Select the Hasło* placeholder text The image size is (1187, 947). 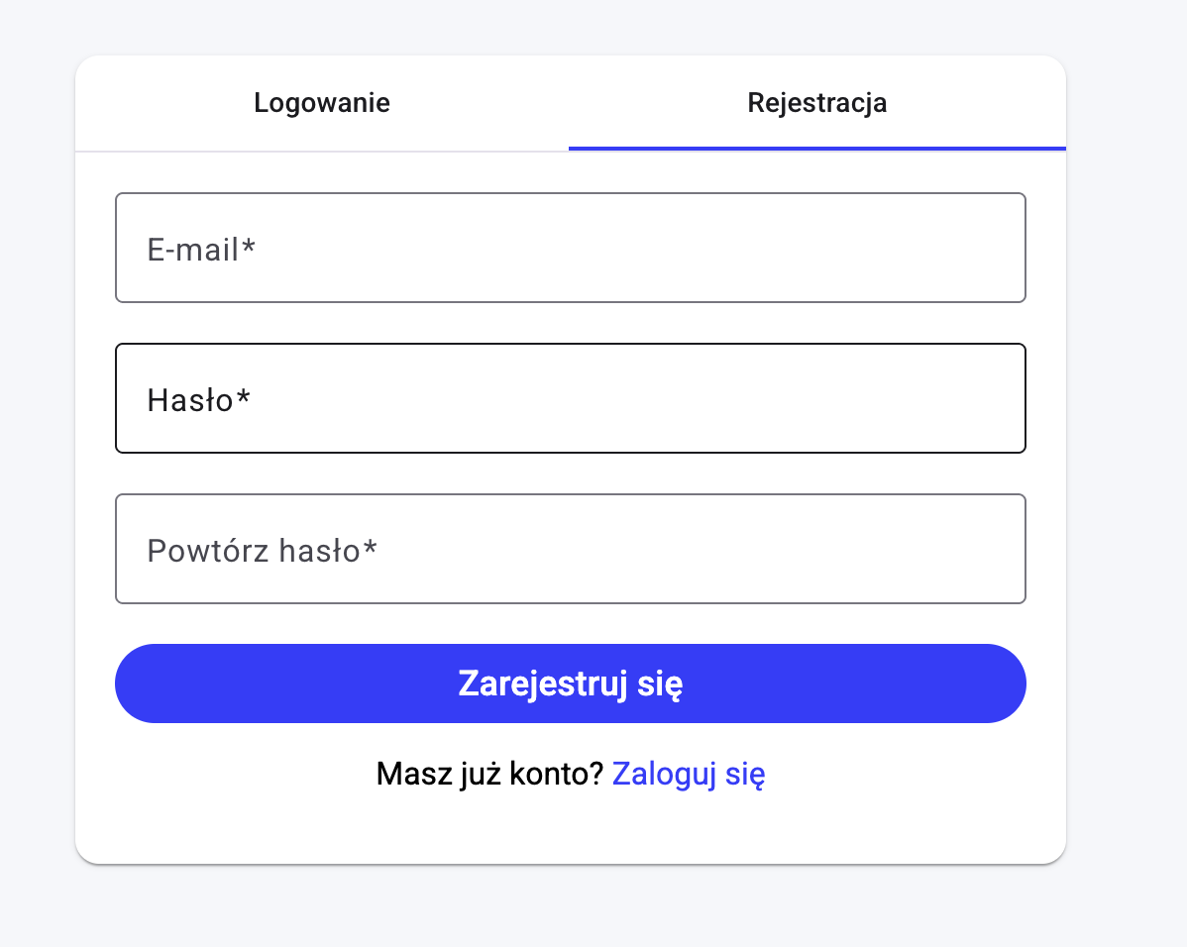click(199, 399)
